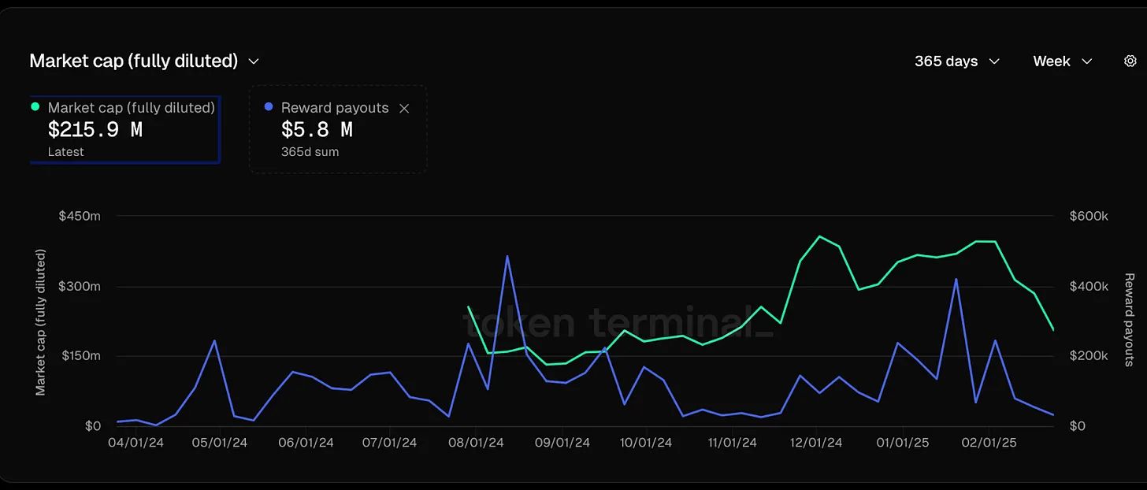This screenshot has width=1147, height=490.
Task: Click the $215.9 M latest value
Action: [x=95, y=129]
